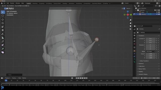161x90 pixels.
Task: Select the Measure tool
Action: coord(3,38)
